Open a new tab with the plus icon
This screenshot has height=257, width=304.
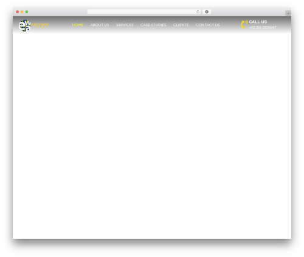288,13
